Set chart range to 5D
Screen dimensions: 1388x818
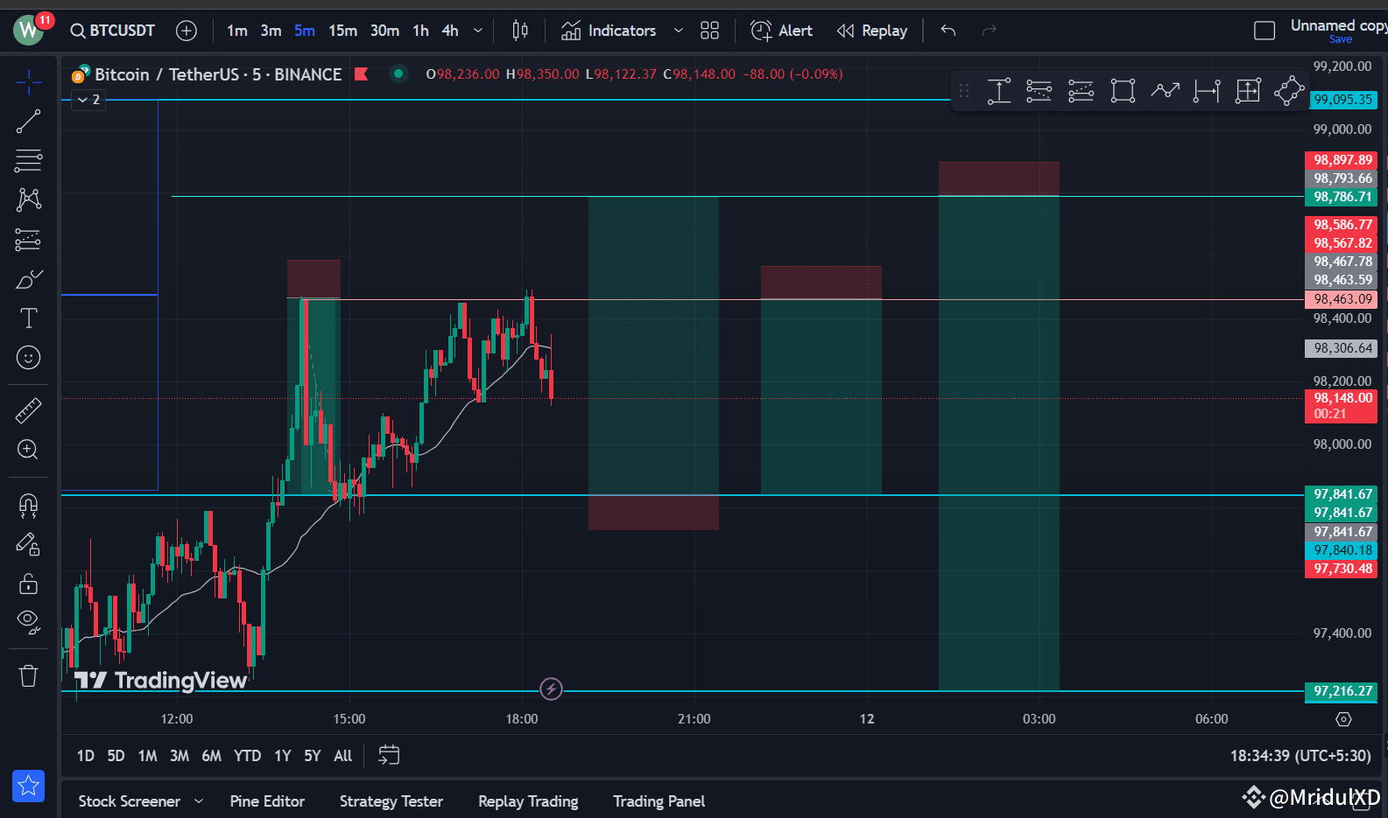[116, 756]
